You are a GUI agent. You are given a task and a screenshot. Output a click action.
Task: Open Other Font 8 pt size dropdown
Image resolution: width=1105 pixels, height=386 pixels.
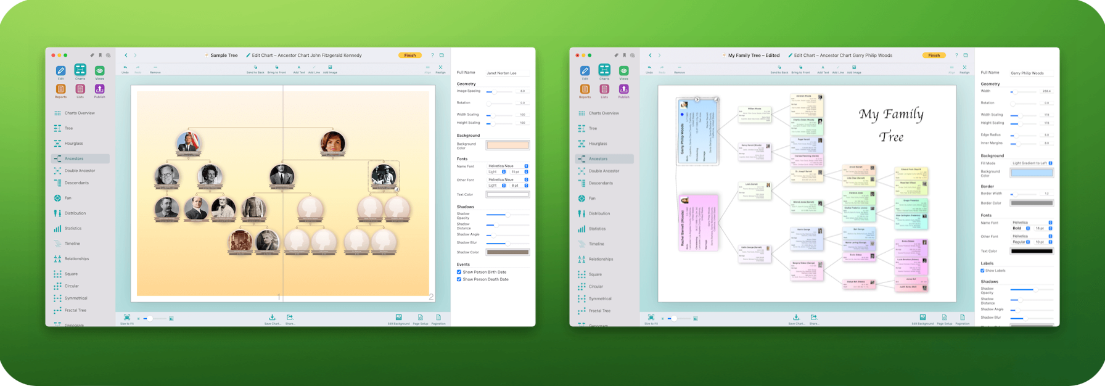pyautogui.click(x=520, y=186)
